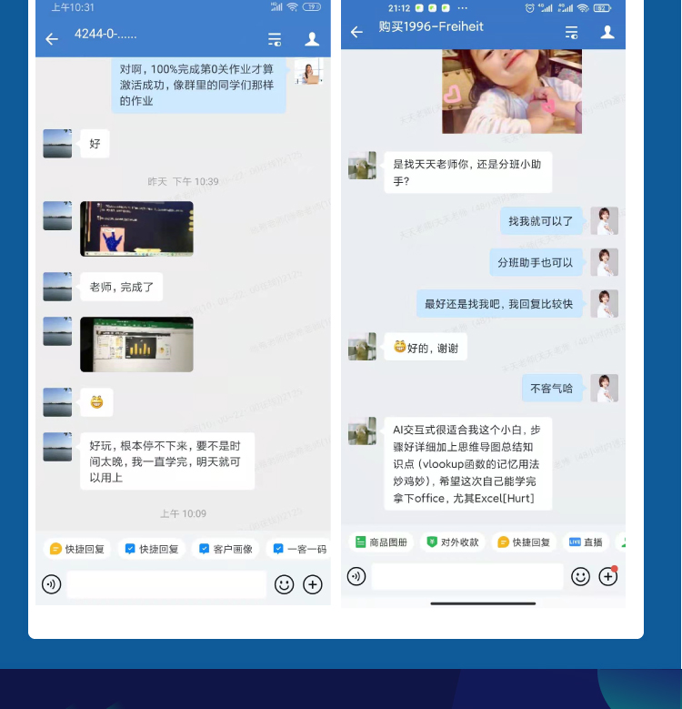The width and height of the screenshot is (682, 709).
Task: Tap message 是找天天老师你,还是分班小助手?
Action: (x=468, y=172)
